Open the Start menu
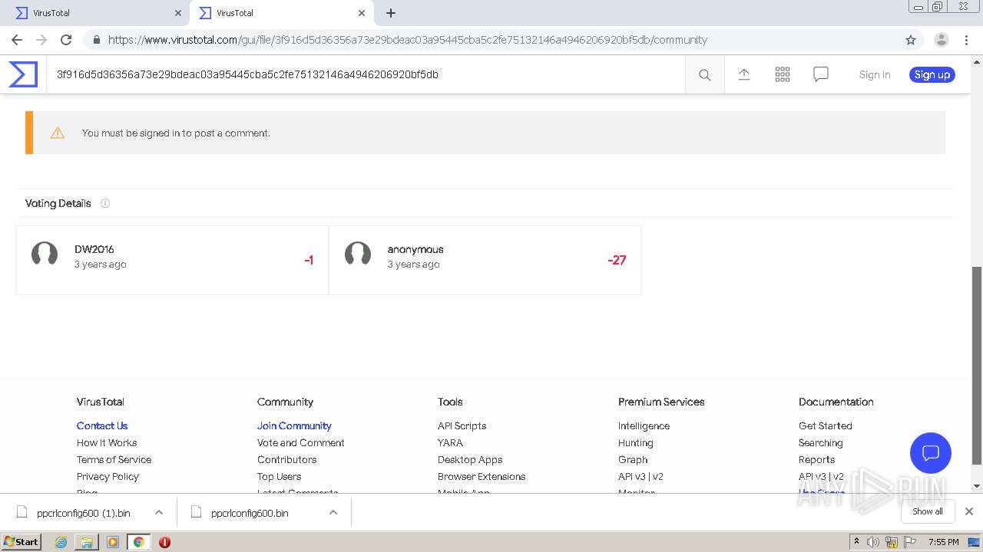The width and height of the screenshot is (983, 552). click(22, 542)
